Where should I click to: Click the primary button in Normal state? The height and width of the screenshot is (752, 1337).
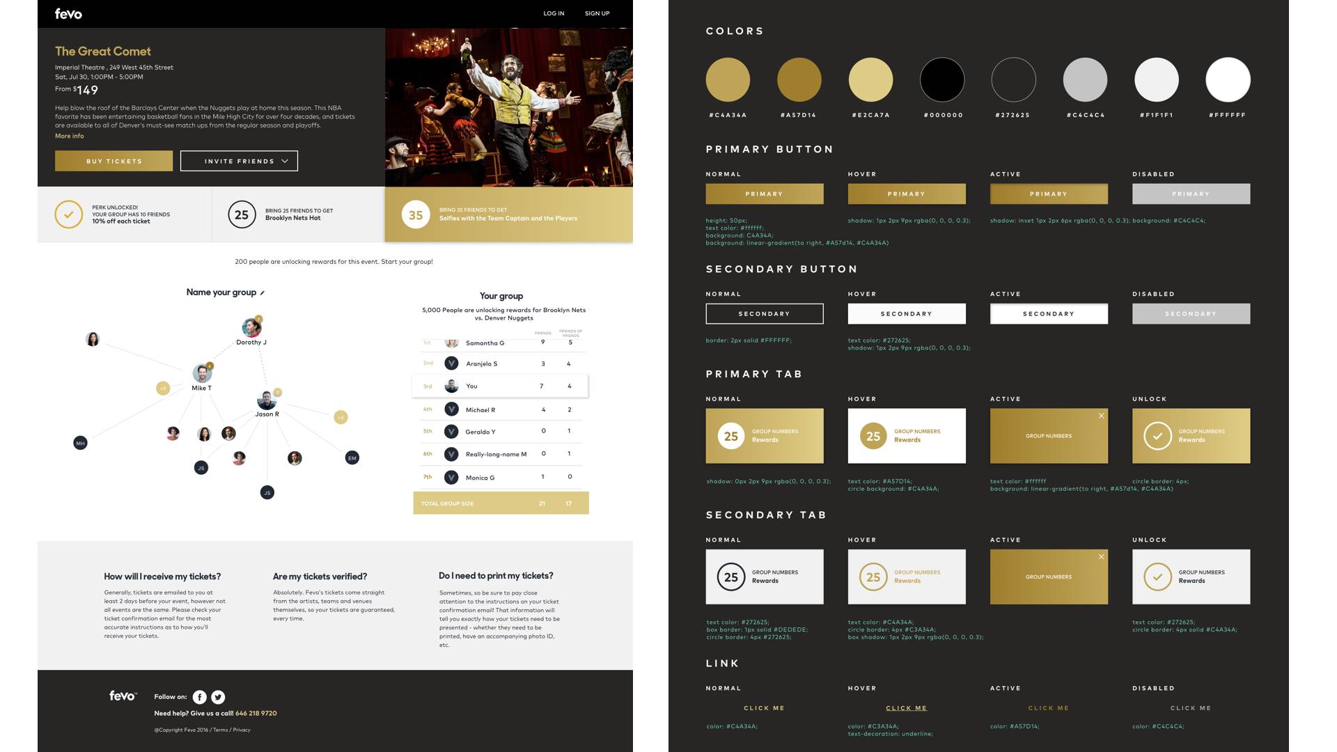[765, 194]
